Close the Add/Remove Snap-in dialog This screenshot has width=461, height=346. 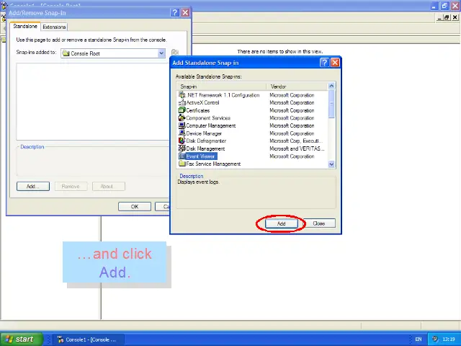(185, 13)
